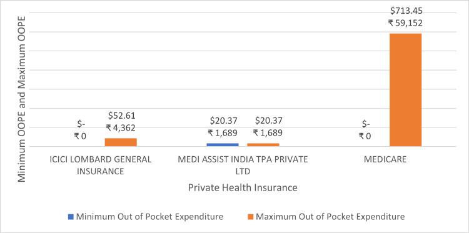This screenshot has height=233, width=469.
Task: Select the ₹ 0 label for MEDICARE minimum
Action: click(x=365, y=136)
